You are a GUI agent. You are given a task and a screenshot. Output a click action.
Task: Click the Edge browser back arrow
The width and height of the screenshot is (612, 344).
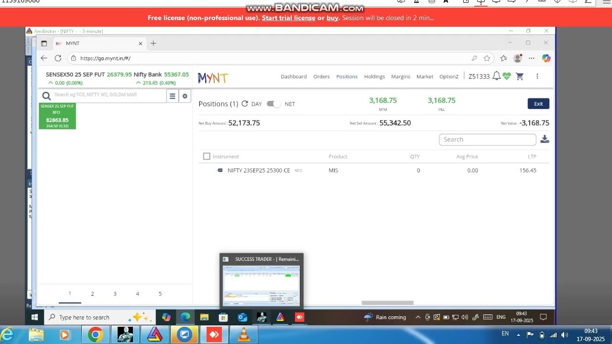[x=44, y=58]
